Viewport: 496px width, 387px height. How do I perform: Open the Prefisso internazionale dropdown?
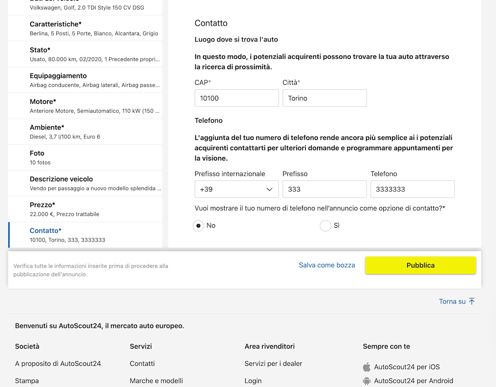(236, 189)
